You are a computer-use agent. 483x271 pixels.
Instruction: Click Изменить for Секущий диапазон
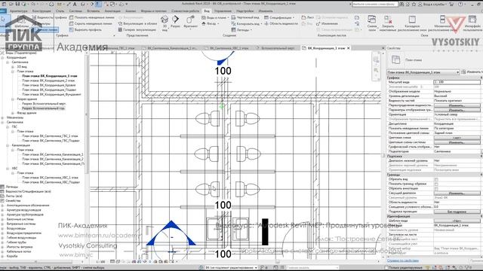click(x=457, y=193)
